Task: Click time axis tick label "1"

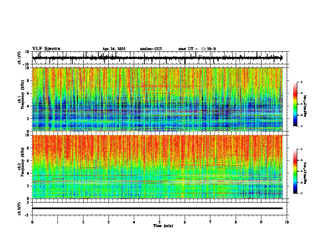Action: [58, 222]
